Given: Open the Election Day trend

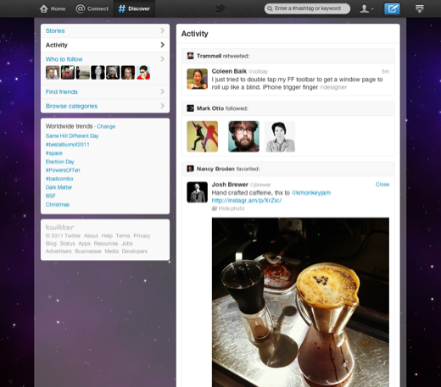Looking at the screenshot, I should 60,162.
